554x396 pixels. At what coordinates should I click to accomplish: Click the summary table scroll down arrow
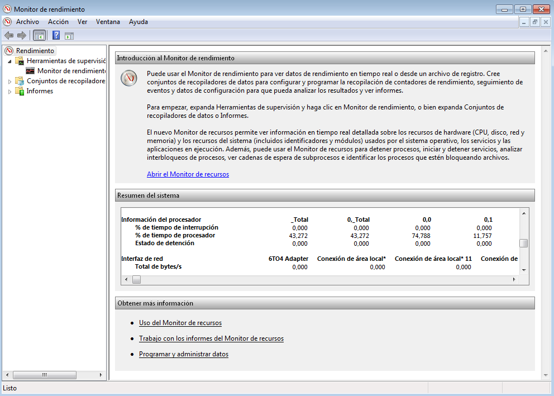click(x=524, y=270)
